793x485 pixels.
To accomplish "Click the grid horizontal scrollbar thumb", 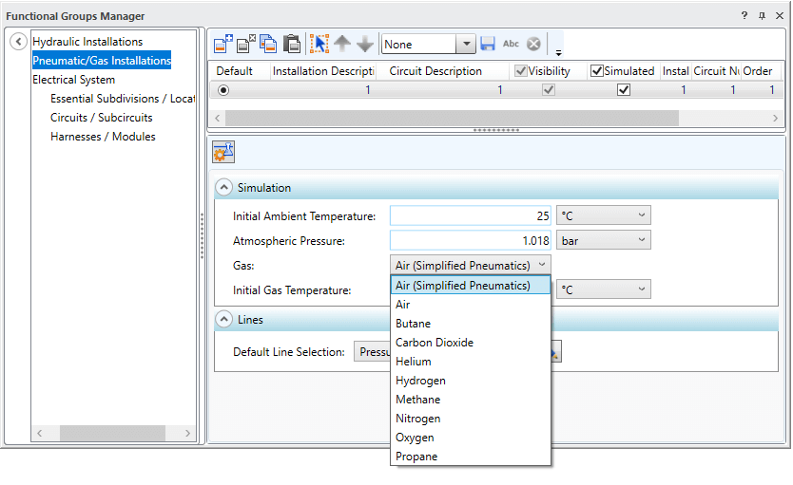I will pos(453,118).
